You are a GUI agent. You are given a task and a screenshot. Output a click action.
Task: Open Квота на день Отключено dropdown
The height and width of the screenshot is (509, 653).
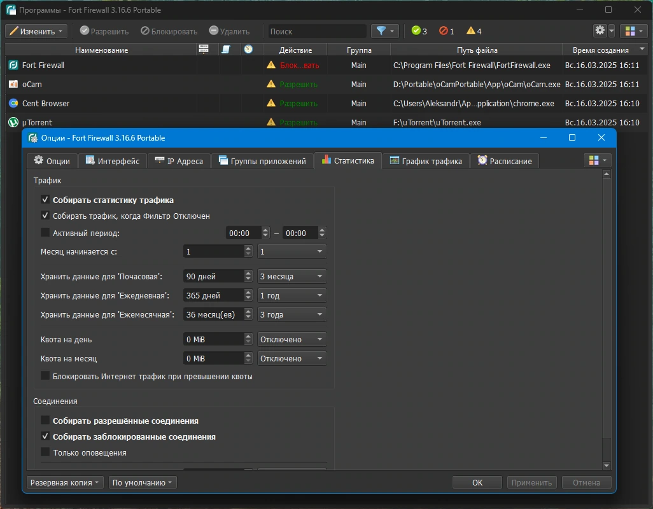pos(292,340)
